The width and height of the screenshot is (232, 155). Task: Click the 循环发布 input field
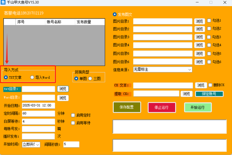point(38,136)
